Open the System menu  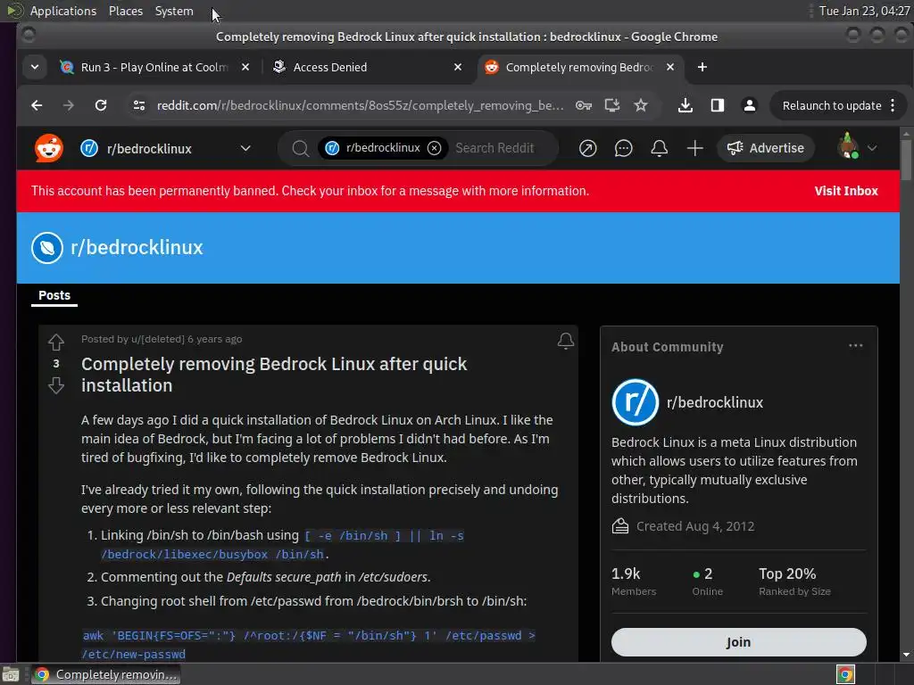174,11
